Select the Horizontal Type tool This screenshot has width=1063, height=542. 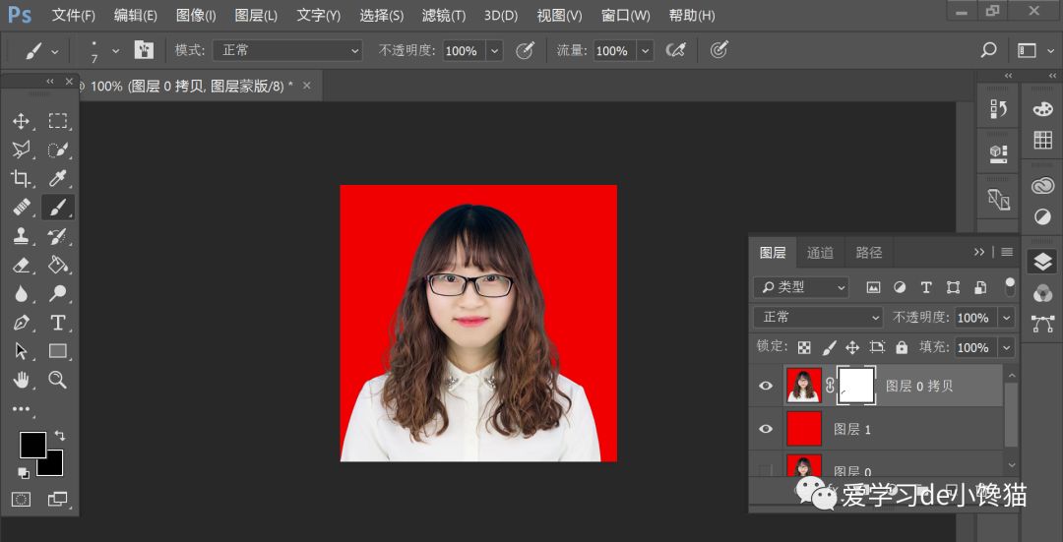58,323
